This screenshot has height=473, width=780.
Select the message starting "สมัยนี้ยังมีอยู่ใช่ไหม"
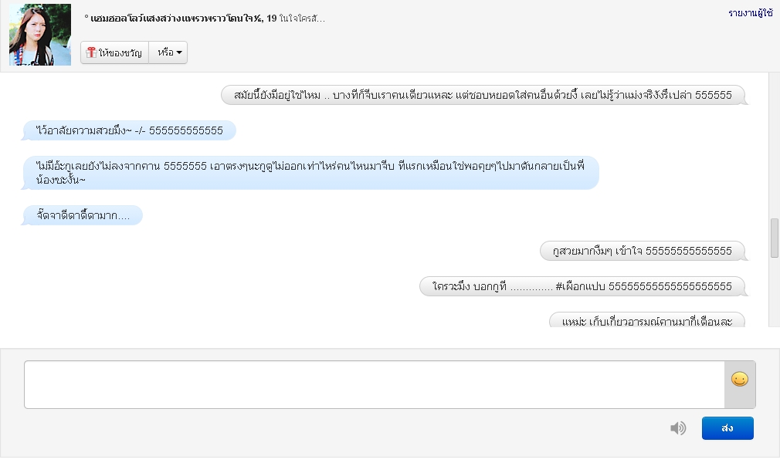click(484, 95)
